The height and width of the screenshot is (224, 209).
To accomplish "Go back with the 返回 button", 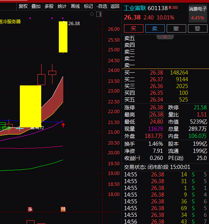I will [115, 6].
